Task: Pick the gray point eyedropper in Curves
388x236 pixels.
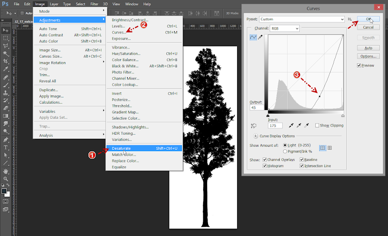Action: click(x=299, y=126)
